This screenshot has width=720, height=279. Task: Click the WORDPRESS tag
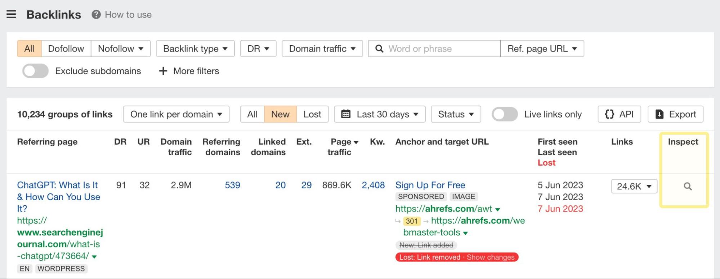point(61,269)
